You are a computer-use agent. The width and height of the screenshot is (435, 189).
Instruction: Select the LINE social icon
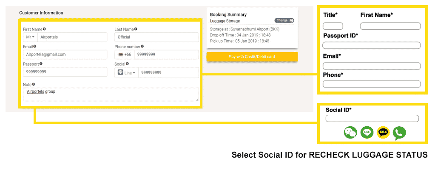(x=367, y=133)
